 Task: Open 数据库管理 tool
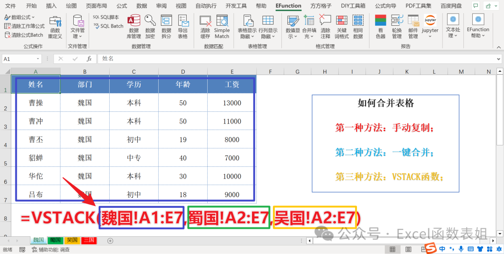coord(134,27)
